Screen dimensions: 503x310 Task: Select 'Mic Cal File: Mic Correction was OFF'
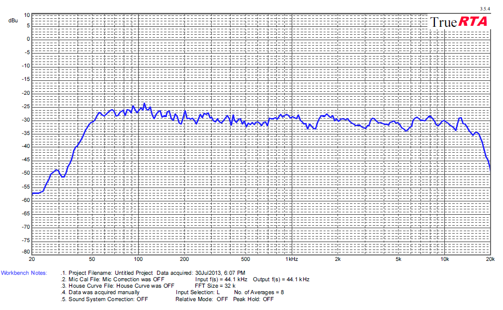[116, 279]
